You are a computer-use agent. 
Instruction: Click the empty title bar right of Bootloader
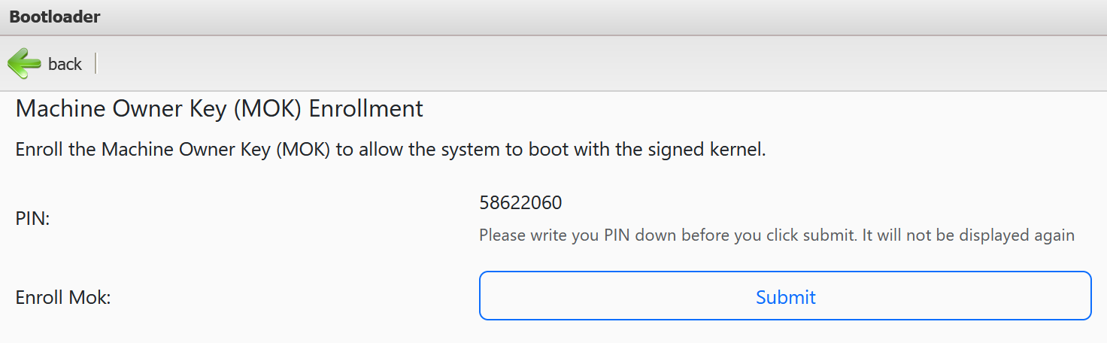602,17
